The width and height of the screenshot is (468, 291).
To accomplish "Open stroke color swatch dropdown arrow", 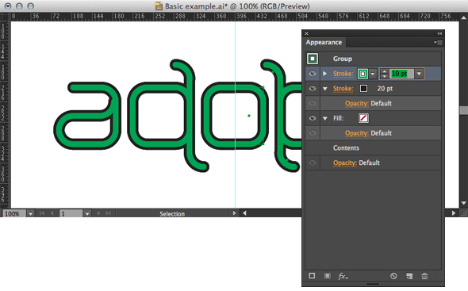I will coord(373,74).
